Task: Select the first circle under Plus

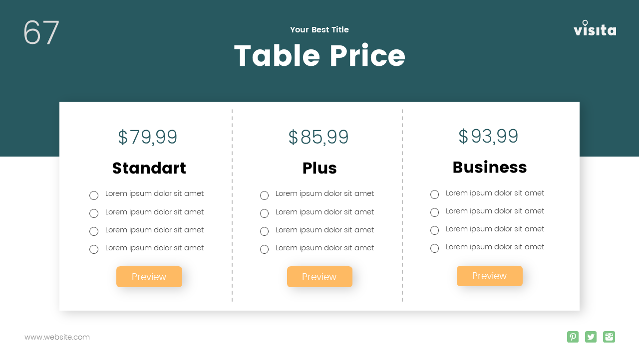Action: 265,195
